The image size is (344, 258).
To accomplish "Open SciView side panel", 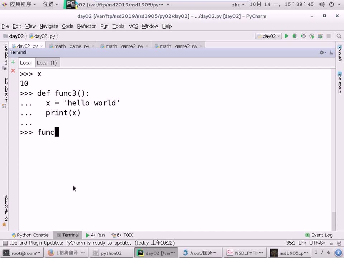I will 340,53.
